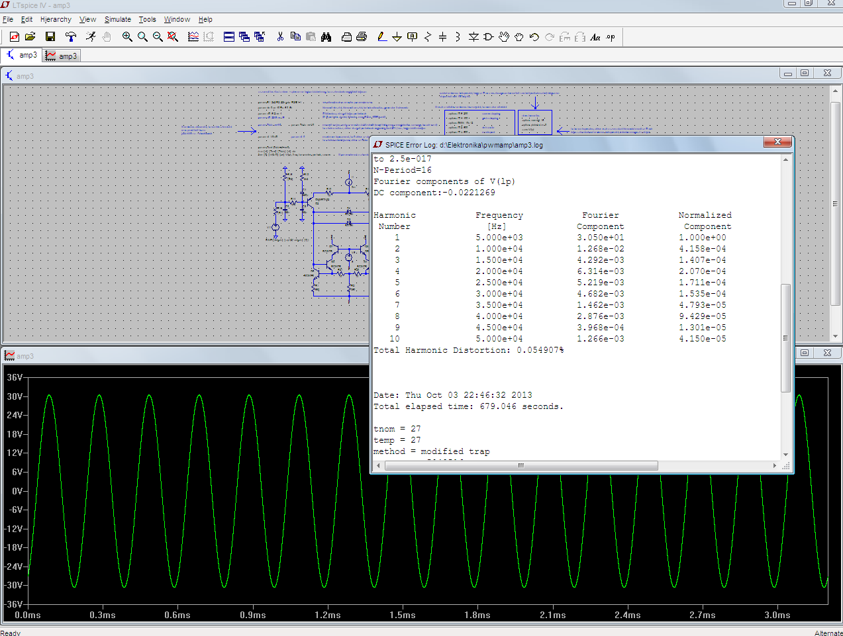This screenshot has height=636, width=843.
Task: Click the Zoom to Fit crossed magnifier icon
Action: click(x=173, y=37)
